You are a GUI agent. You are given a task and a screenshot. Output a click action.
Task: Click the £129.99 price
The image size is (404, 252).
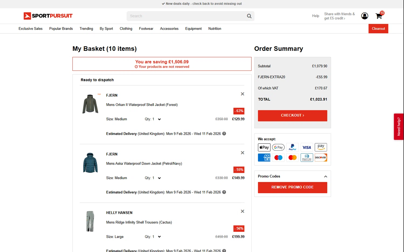238,119
